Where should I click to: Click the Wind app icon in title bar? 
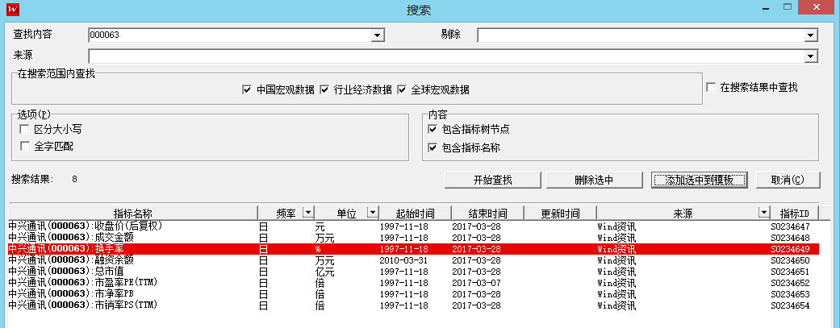[x=15, y=9]
